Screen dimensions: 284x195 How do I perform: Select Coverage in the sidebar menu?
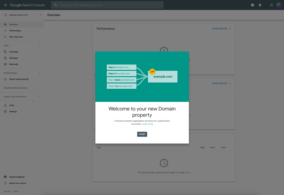(13, 52)
